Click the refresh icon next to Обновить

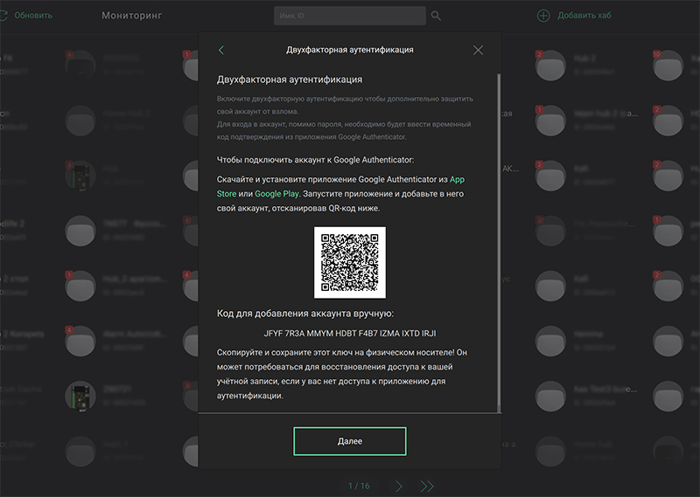coord(3,16)
